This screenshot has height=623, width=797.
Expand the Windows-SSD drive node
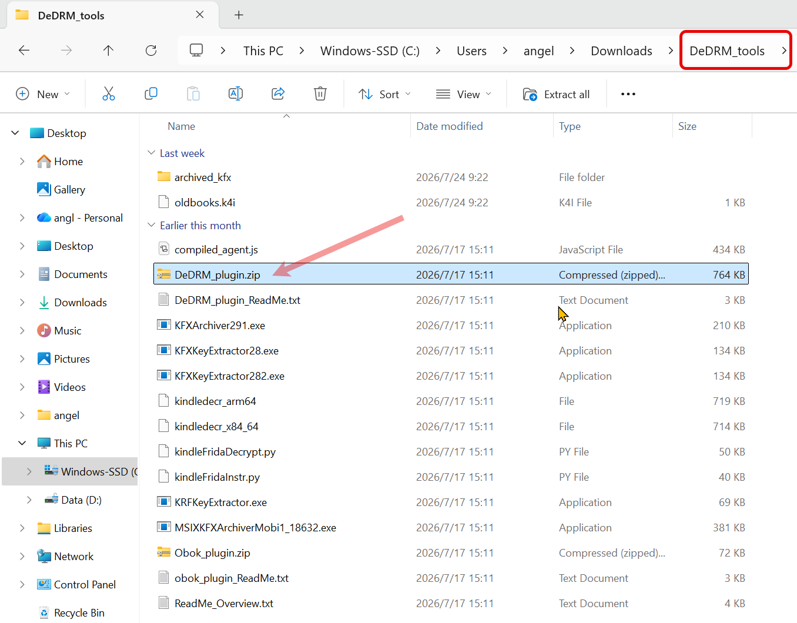click(x=29, y=471)
